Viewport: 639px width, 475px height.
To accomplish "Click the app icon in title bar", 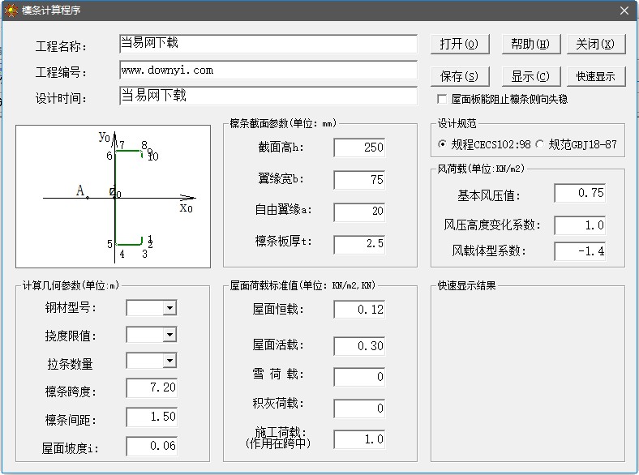I will click(11, 11).
